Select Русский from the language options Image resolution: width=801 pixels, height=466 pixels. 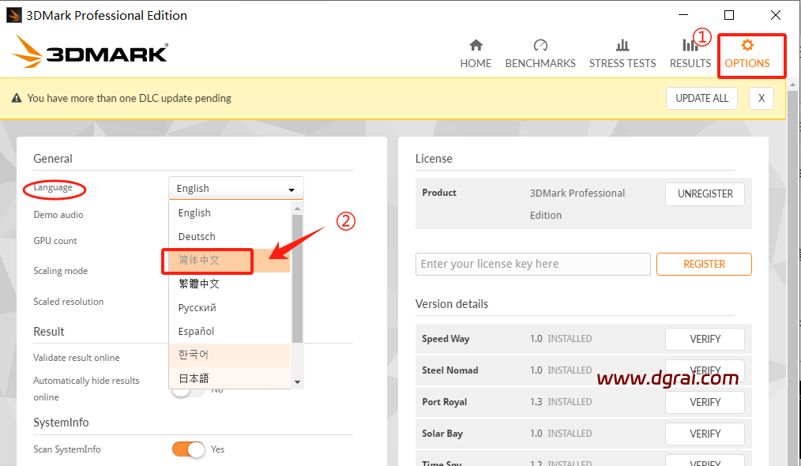197,308
